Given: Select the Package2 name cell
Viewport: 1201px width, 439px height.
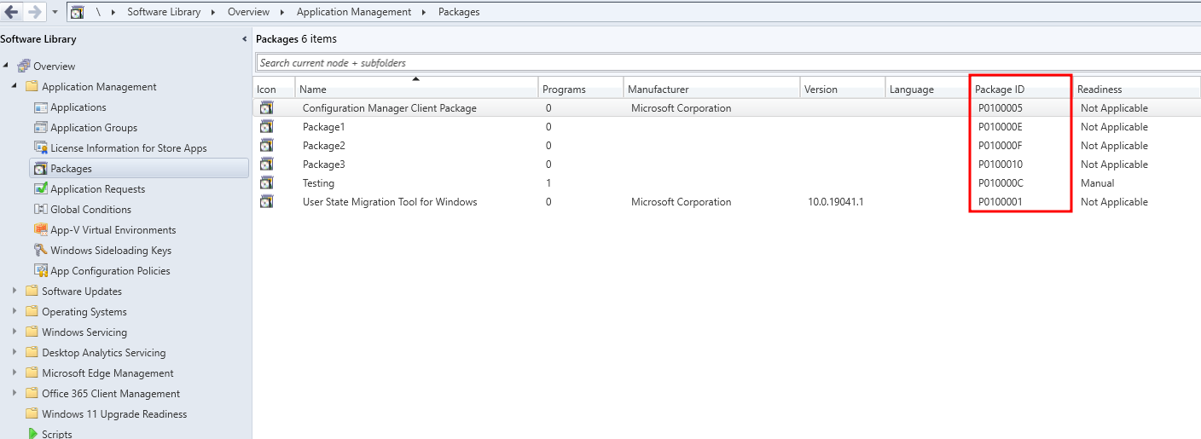Looking at the screenshot, I should pyautogui.click(x=324, y=146).
